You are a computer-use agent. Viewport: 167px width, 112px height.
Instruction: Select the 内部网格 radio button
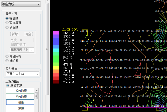click(7, 56)
